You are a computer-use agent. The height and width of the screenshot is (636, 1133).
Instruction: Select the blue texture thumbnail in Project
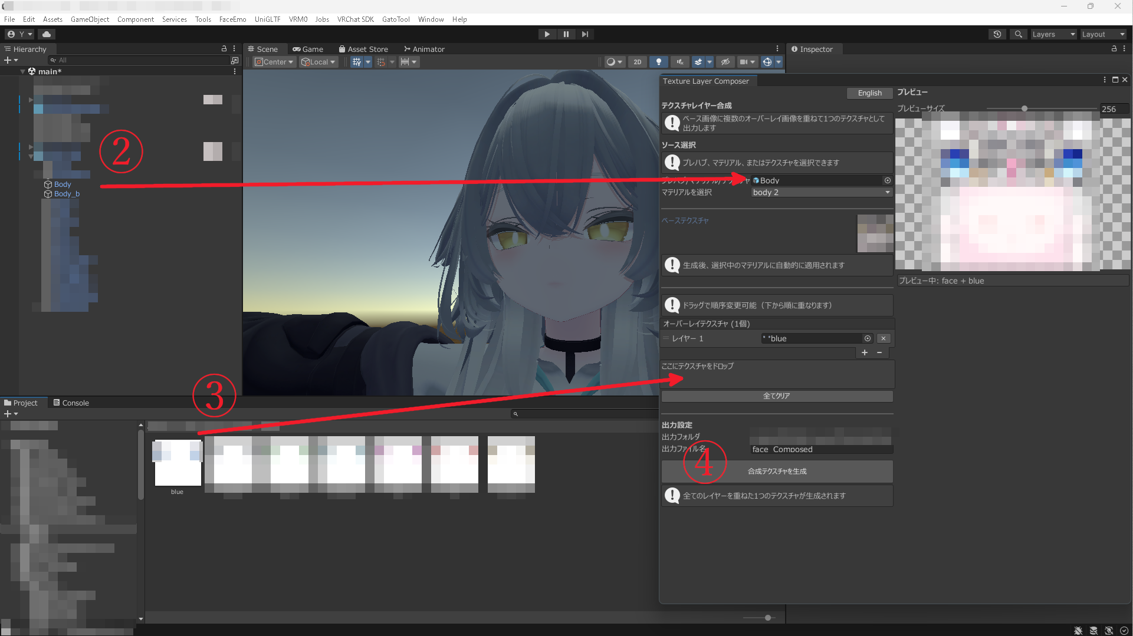tap(177, 463)
